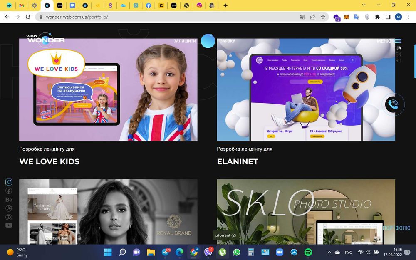Click the РУС keyboard language indicator
This screenshot has height=260, width=416.
[348, 253]
